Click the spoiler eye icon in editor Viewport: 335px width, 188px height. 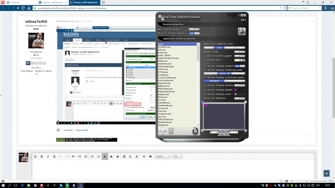[150, 157]
